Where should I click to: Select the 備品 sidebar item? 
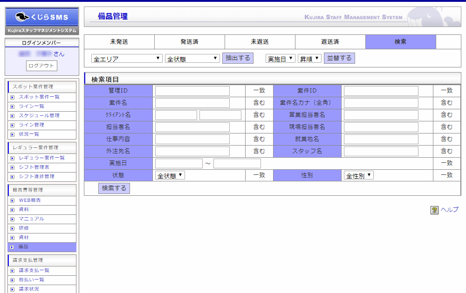pos(42,247)
